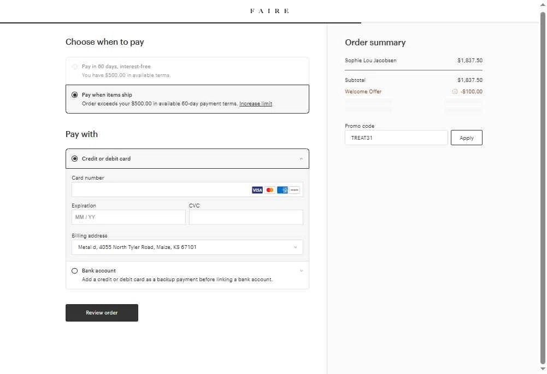The width and height of the screenshot is (547, 374).
Task: Click the FAIRE logo
Action: pyautogui.click(x=269, y=11)
